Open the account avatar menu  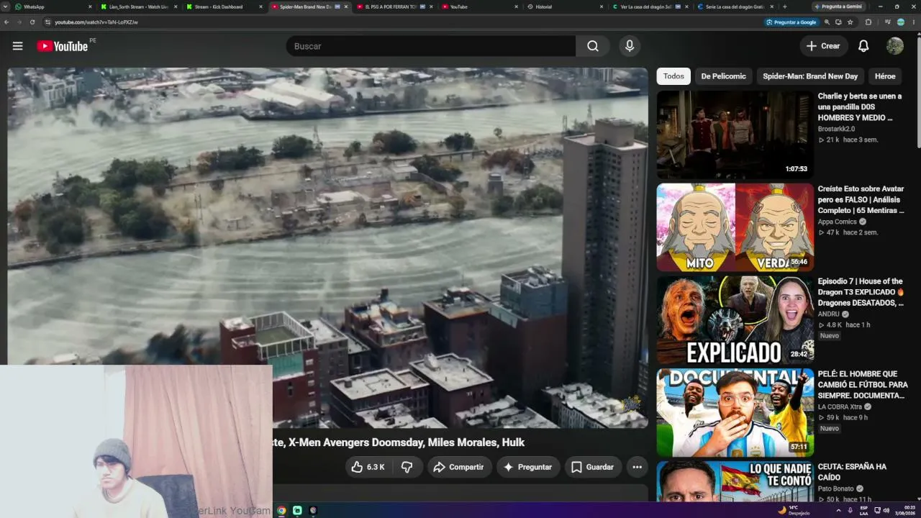[x=895, y=46]
